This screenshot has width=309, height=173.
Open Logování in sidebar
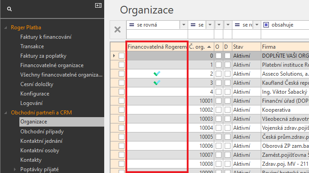tap(31, 103)
